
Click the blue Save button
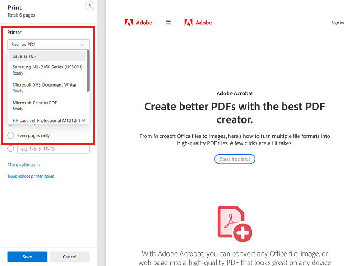point(27,257)
